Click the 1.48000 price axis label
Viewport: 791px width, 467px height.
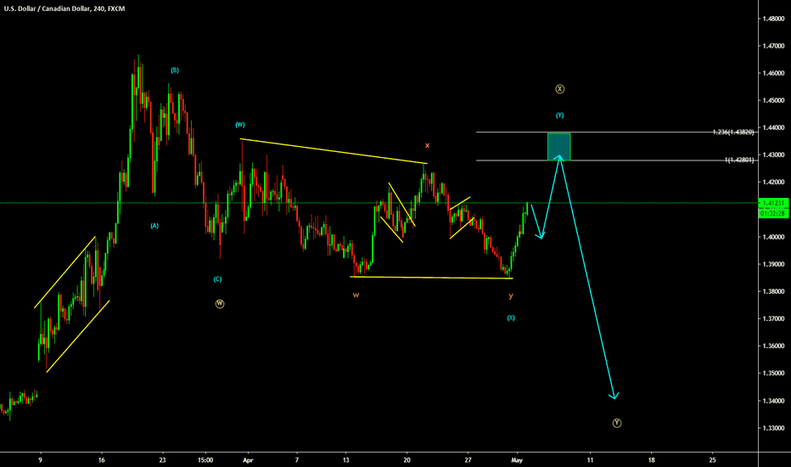(774, 19)
